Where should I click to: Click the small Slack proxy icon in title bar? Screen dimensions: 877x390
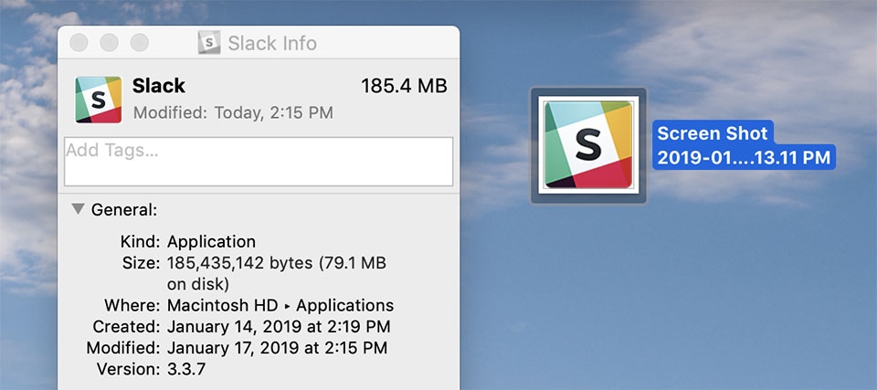click(210, 43)
